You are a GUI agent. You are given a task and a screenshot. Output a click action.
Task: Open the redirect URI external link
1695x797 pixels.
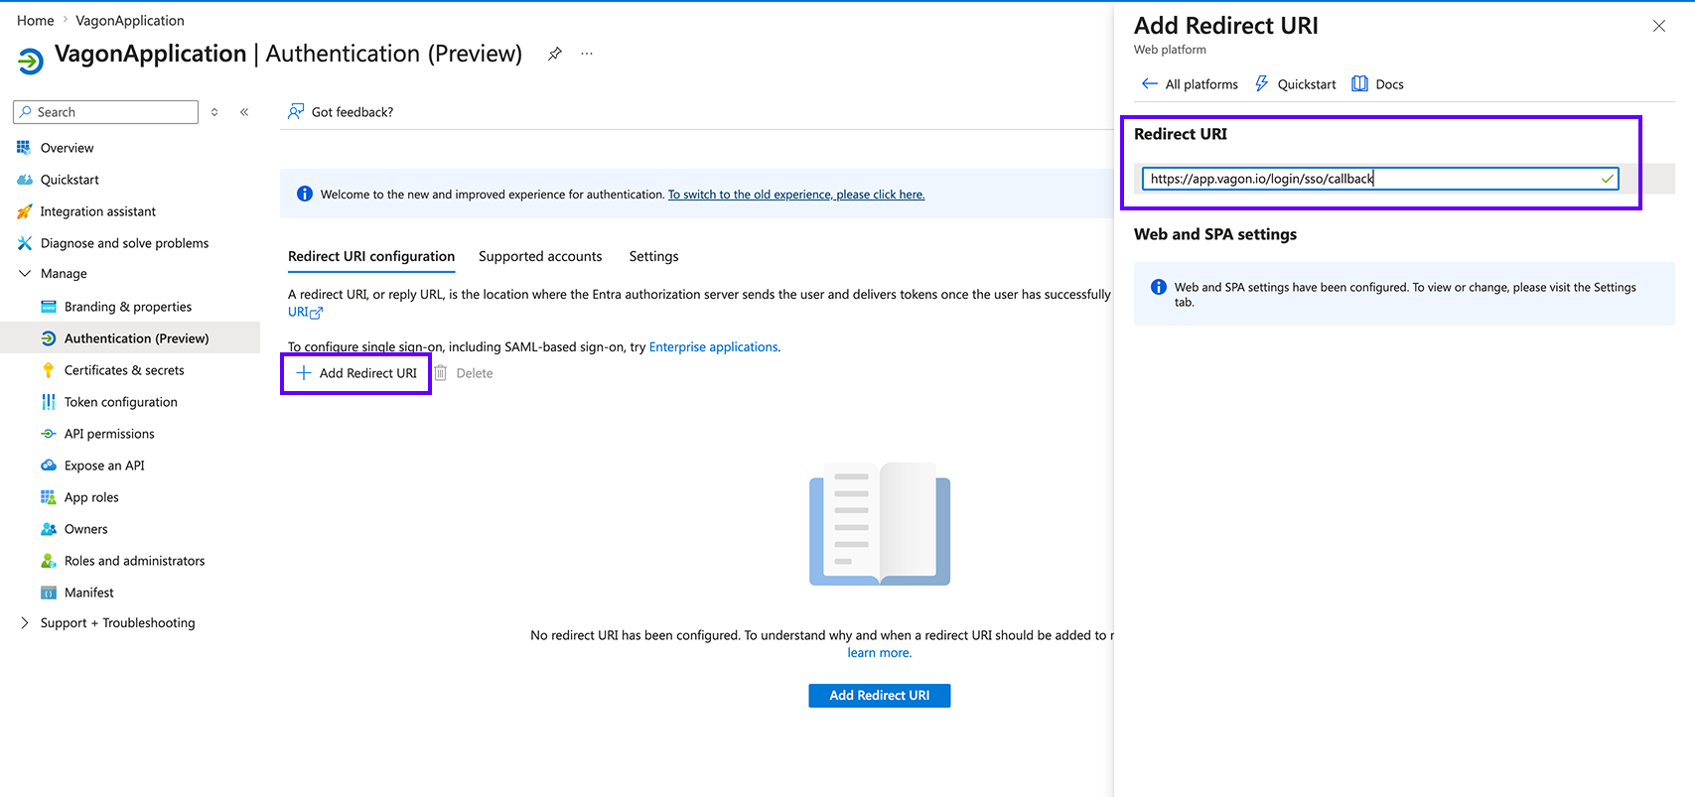305,312
